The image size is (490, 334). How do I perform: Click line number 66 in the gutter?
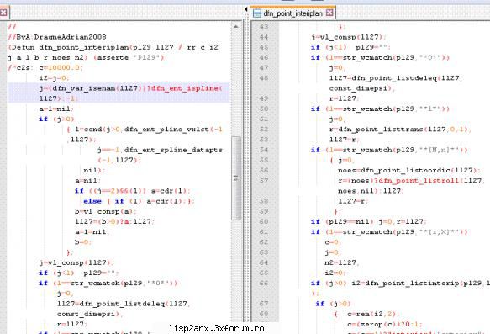(x=264, y=283)
